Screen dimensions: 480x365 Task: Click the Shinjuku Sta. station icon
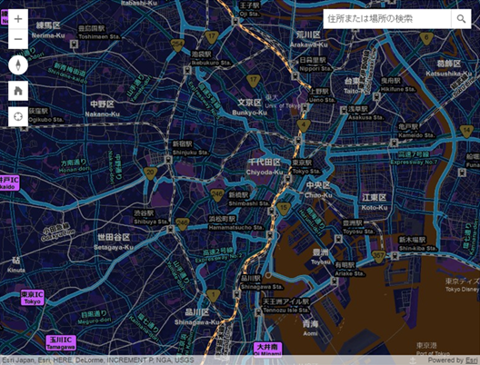point(168,159)
